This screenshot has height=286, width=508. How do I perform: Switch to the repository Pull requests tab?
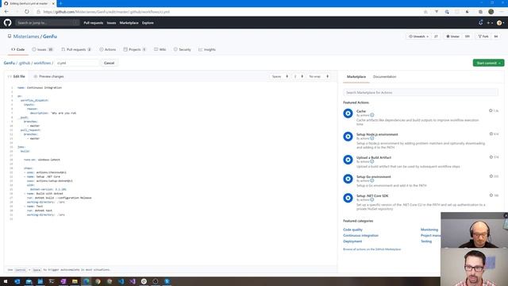[76, 49]
